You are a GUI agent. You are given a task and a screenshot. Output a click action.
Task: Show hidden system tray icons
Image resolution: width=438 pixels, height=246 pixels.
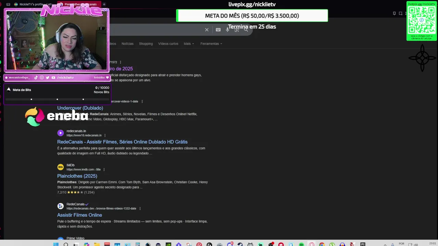click(x=385, y=244)
